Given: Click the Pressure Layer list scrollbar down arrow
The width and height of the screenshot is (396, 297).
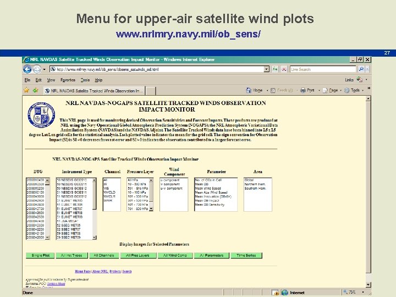Looking at the screenshot, I should click(x=151, y=209).
